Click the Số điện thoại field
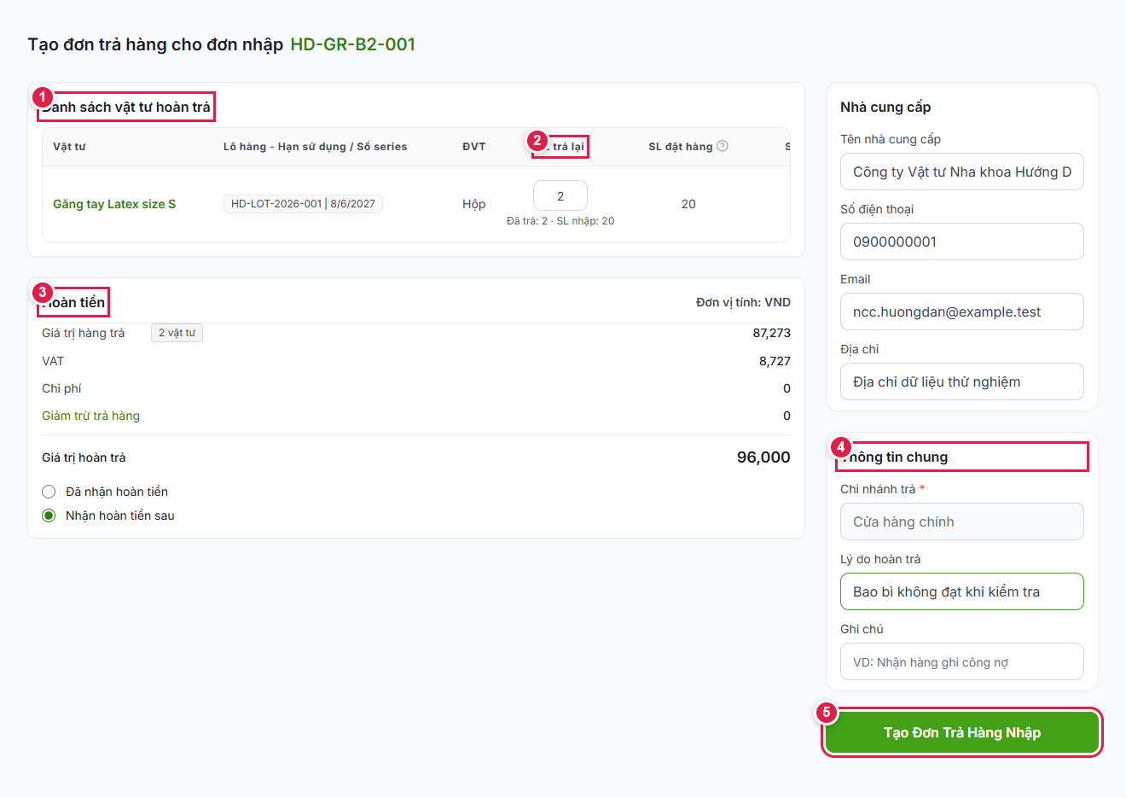This screenshot has width=1126, height=798. (962, 242)
